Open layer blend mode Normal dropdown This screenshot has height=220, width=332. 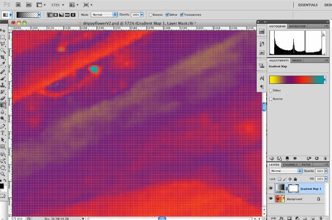coord(286,171)
